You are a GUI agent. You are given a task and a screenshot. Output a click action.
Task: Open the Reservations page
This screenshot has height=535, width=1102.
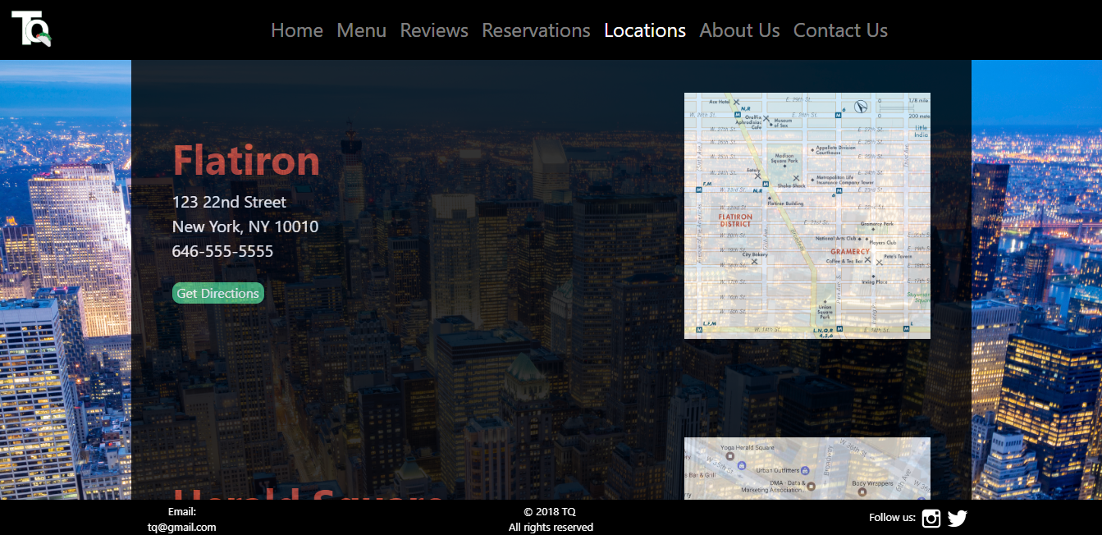tap(536, 30)
